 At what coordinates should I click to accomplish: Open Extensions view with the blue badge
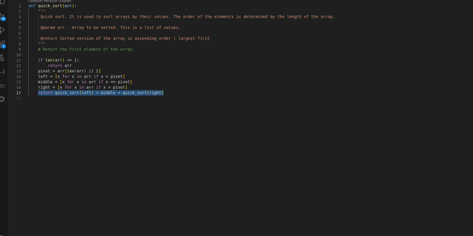(x=2, y=44)
